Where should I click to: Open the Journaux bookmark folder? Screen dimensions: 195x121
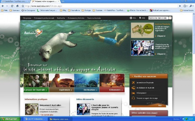click(x=15, y=10)
